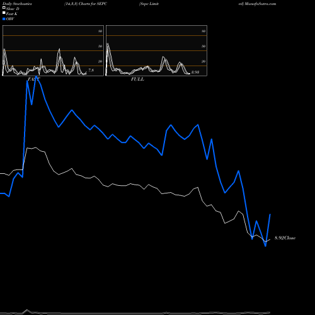Click the blue OBV legend swatch
Image resolution: width=315 pixels, height=315 pixels.
click(4, 19)
